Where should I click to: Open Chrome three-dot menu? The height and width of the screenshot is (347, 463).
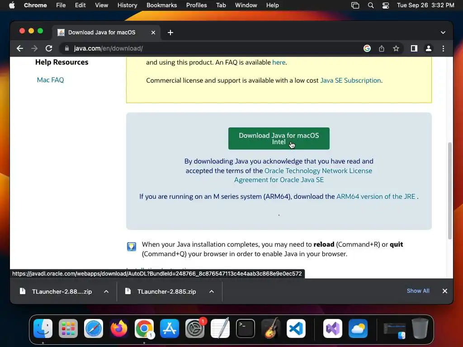[x=443, y=48]
